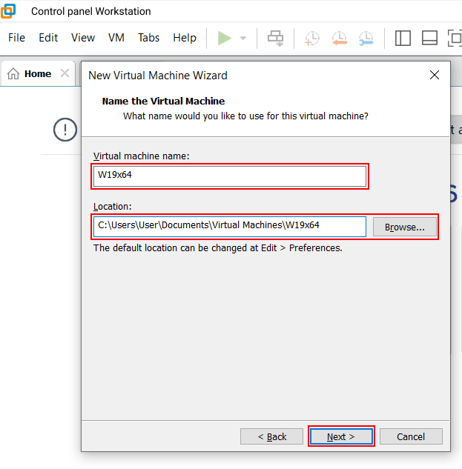Click Next to continue the wizard
Screen dimensions: 462x469
[341, 436]
